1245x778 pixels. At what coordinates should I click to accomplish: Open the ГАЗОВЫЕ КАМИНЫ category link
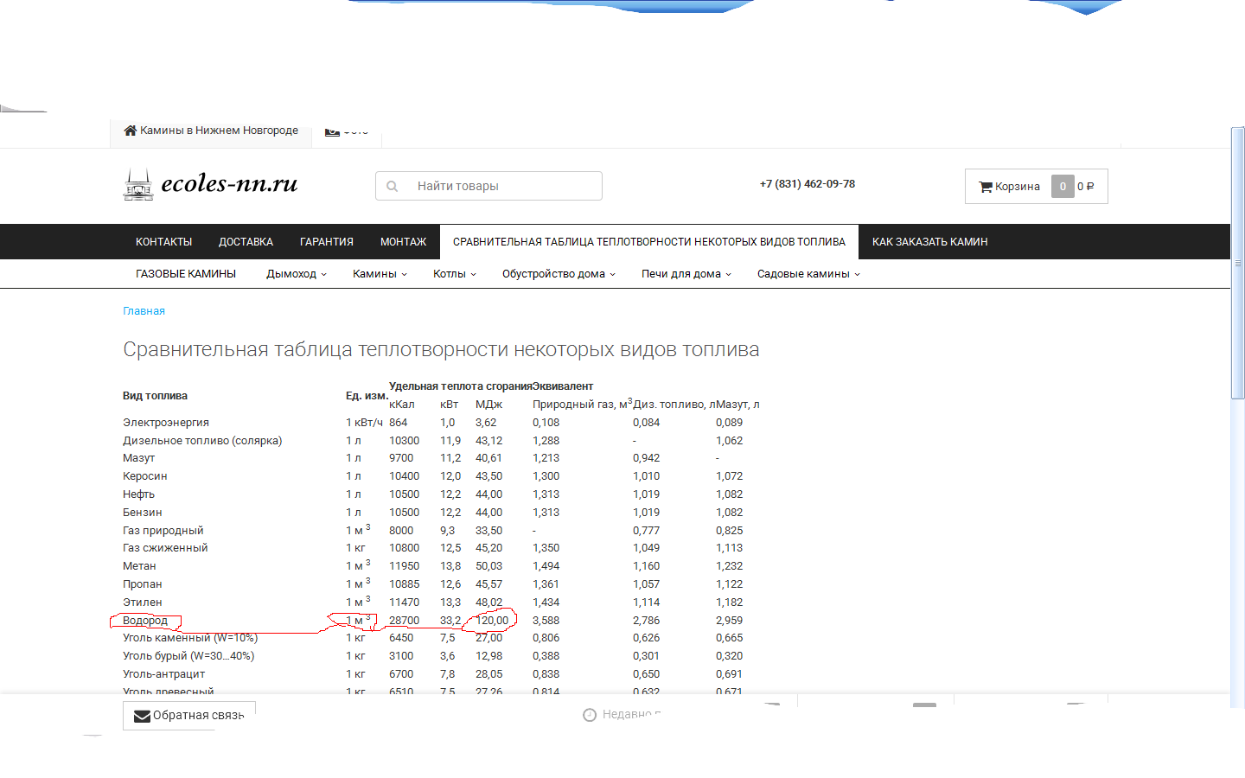(186, 274)
